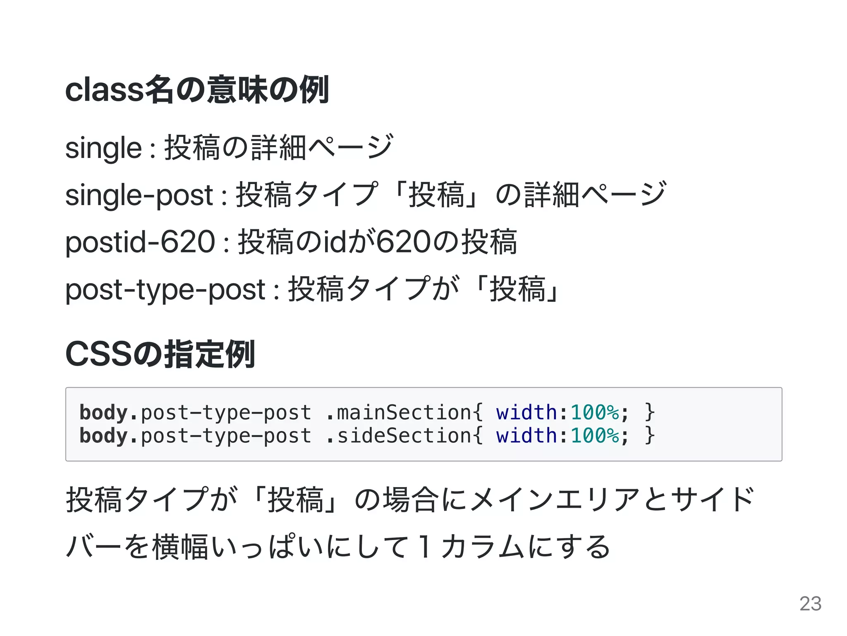Click the slide page number 23

pyautogui.click(x=810, y=604)
